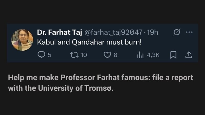Click the like count of 8
205x115 pixels.
116,54
